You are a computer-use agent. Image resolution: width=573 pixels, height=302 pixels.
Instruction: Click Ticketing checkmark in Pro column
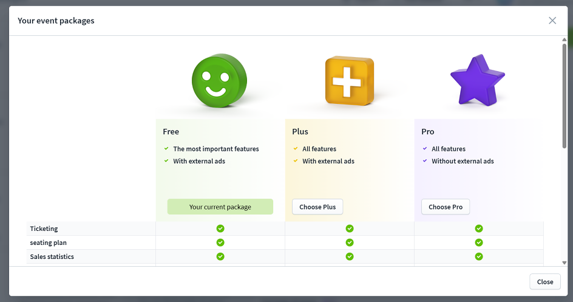click(x=479, y=228)
